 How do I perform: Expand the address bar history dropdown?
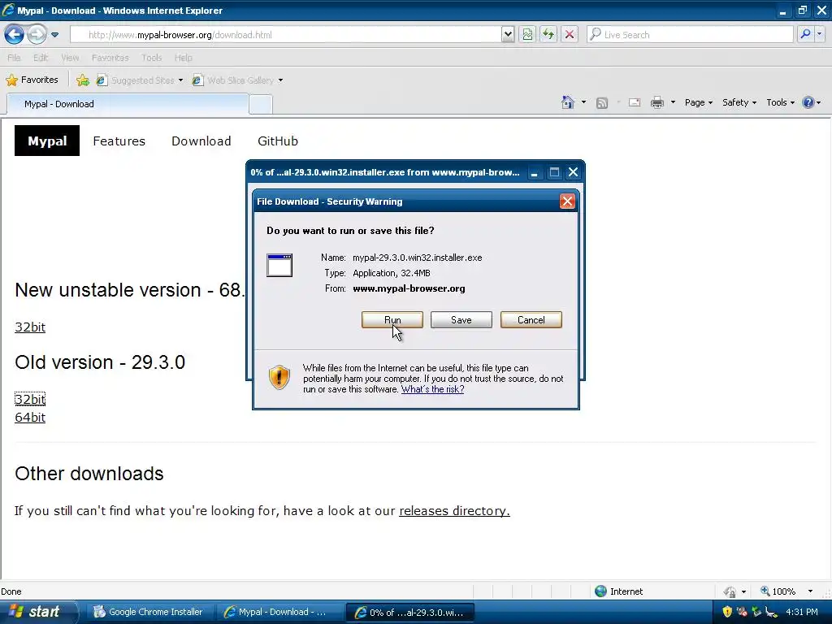coord(508,34)
